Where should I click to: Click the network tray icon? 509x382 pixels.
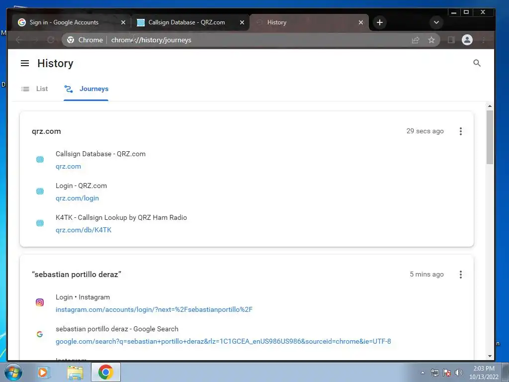pyautogui.click(x=434, y=373)
